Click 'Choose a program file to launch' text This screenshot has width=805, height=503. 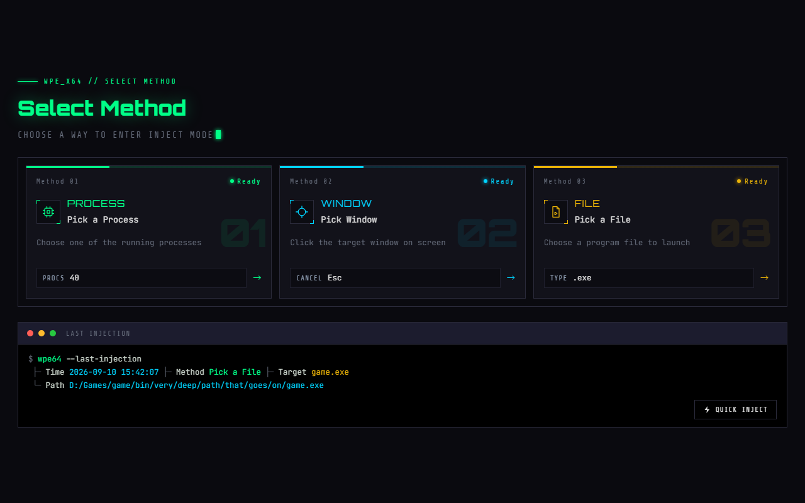click(617, 243)
